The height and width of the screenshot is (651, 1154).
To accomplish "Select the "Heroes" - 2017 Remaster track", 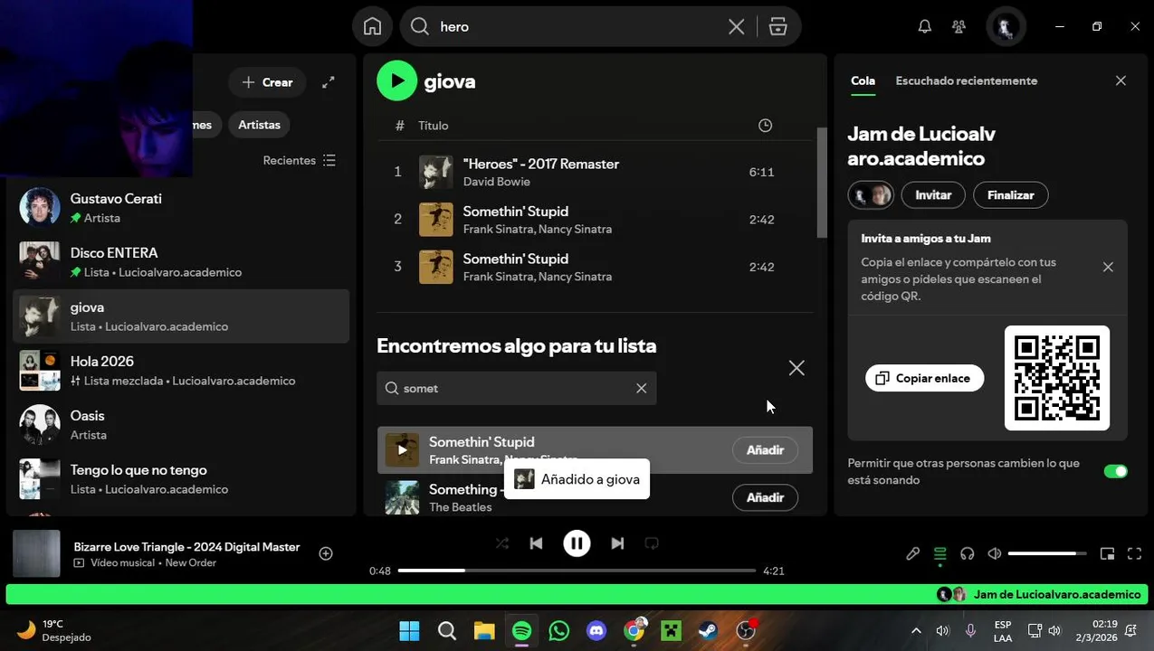I will point(595,172).
